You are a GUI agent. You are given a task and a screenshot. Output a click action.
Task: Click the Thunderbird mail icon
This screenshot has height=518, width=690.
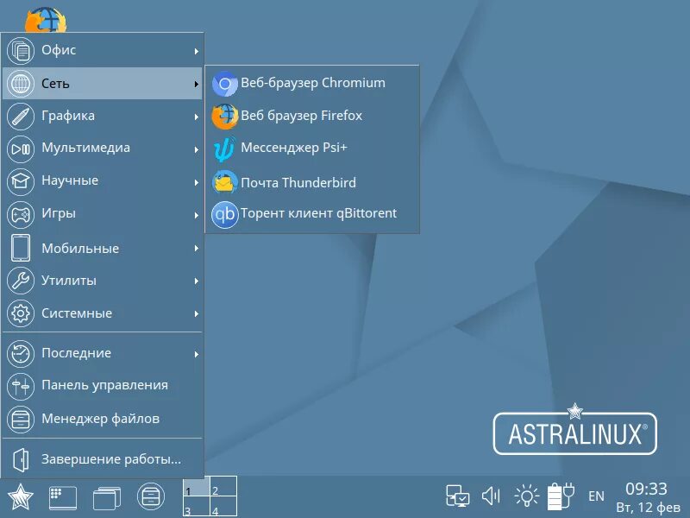click(x=225, y=182)
